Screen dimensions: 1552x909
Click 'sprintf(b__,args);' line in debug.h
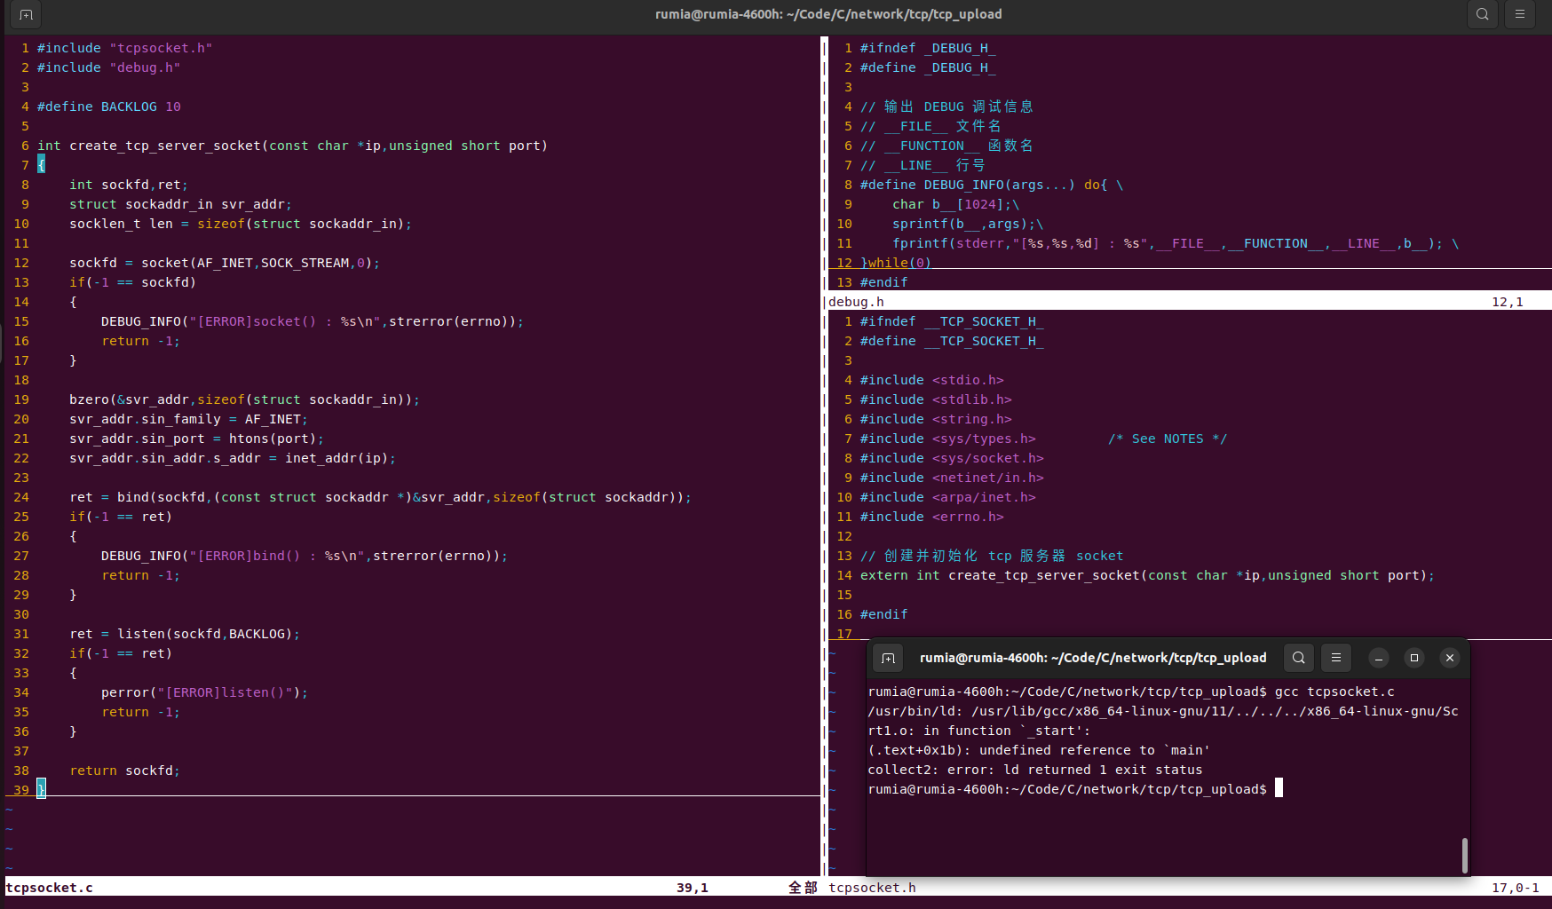point(968,224)
